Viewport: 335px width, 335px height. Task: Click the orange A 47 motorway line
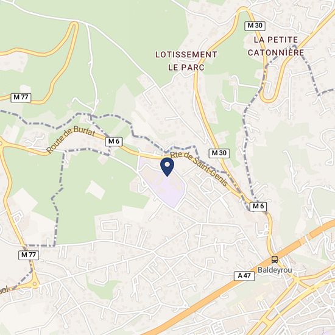click(x=214, y=296)
